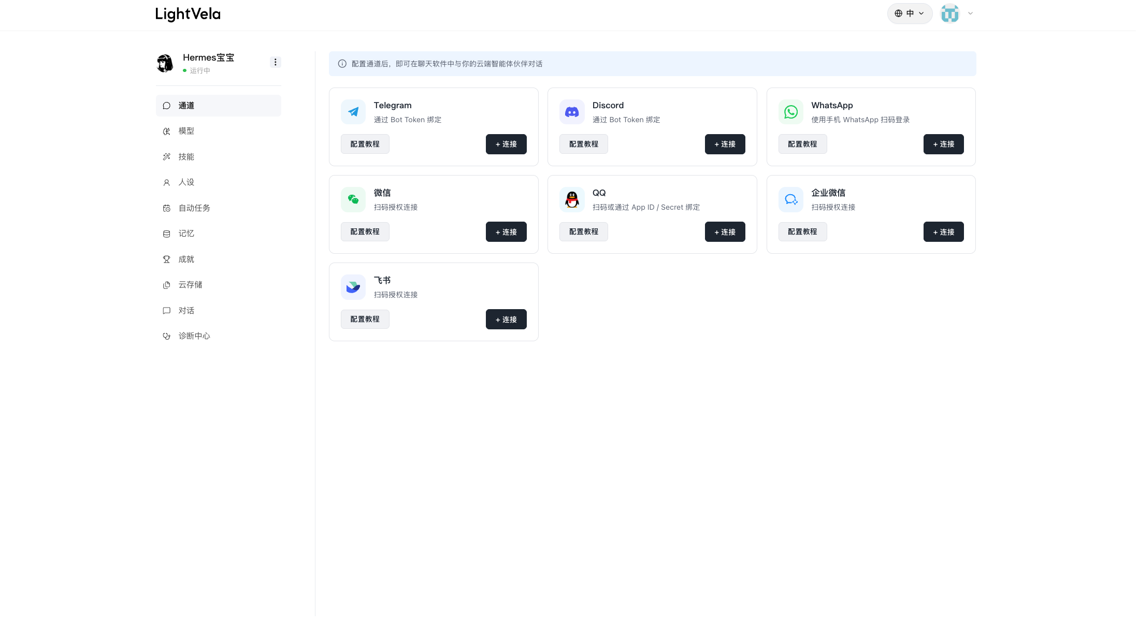The image size is (1138, 625).
Task: Click + 连接 on the 飞书 card
Action: [x=506, y=319]
